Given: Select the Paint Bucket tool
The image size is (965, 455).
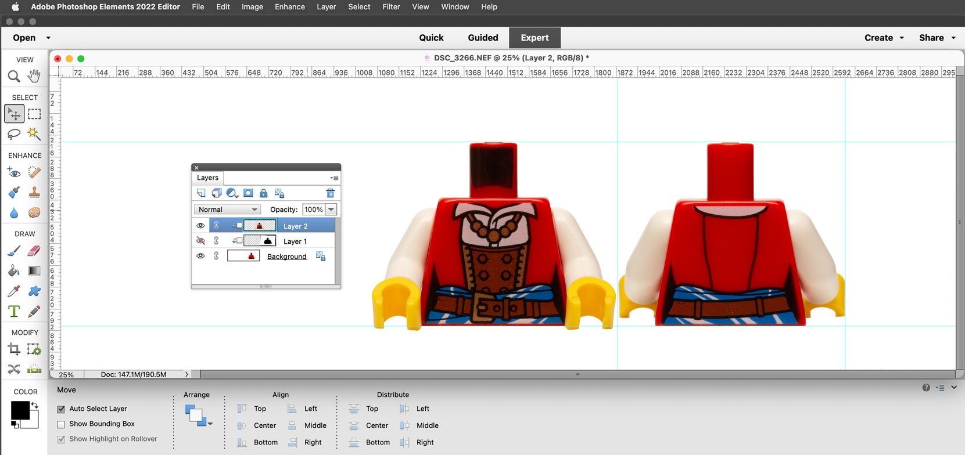Looking at the screenshot, I should coord(14,271).
